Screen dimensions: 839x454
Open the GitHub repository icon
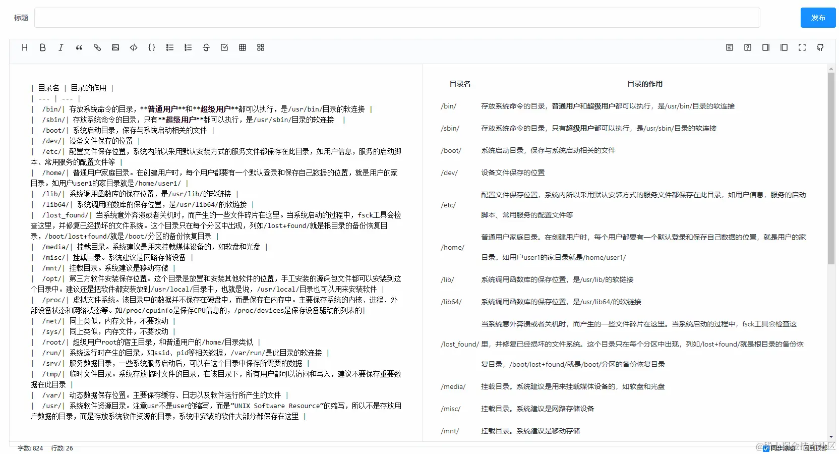click(820, 47)
